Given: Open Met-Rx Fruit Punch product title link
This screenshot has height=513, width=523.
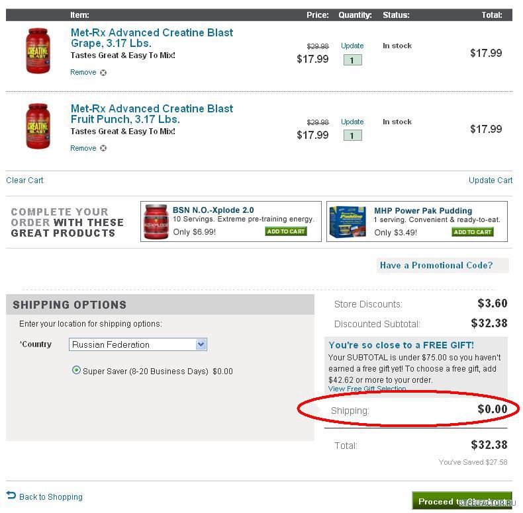Looking at the screenshot, I should pos(152,114).
